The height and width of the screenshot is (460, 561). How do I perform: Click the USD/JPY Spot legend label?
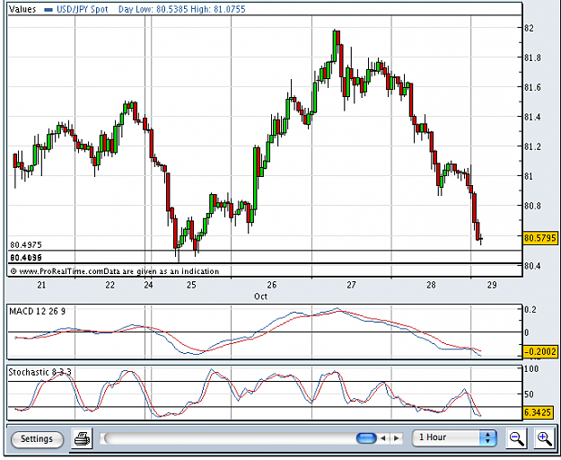coord(83,9)
